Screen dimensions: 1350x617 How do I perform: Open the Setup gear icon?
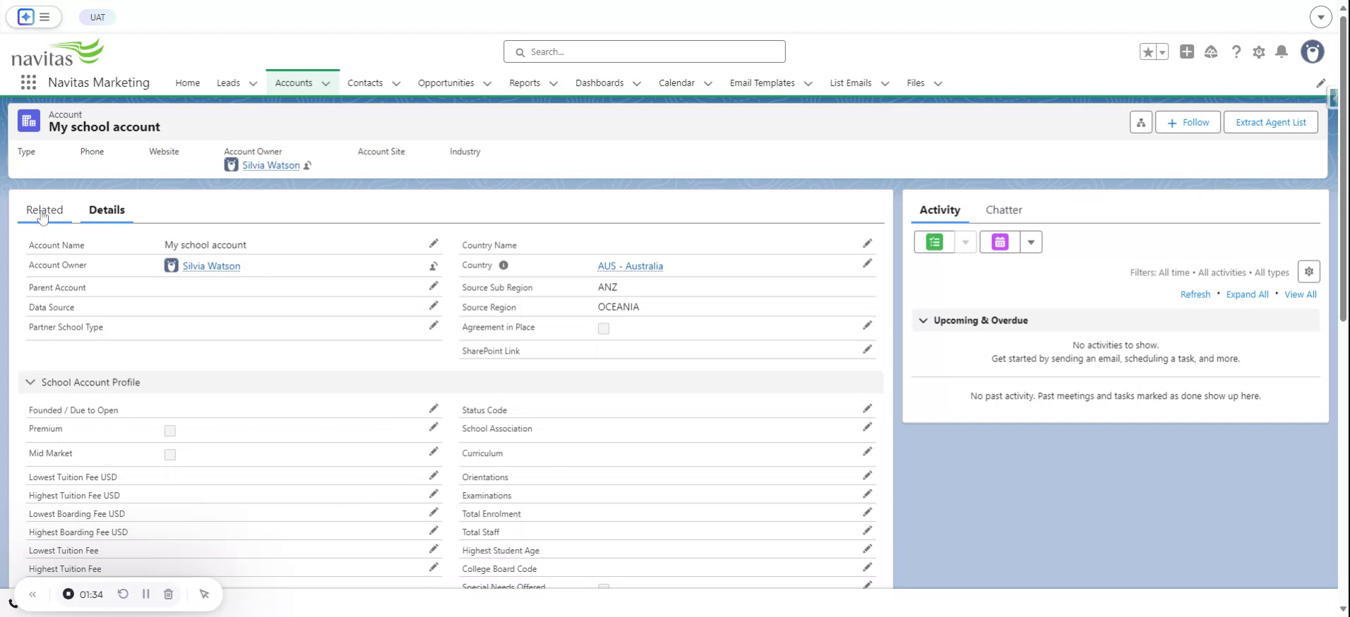pos(1259,52)
